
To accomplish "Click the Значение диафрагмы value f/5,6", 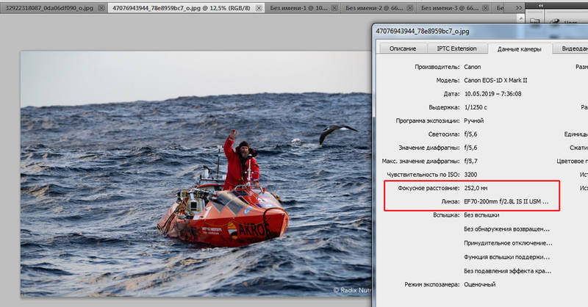I will tap(470, 148).
